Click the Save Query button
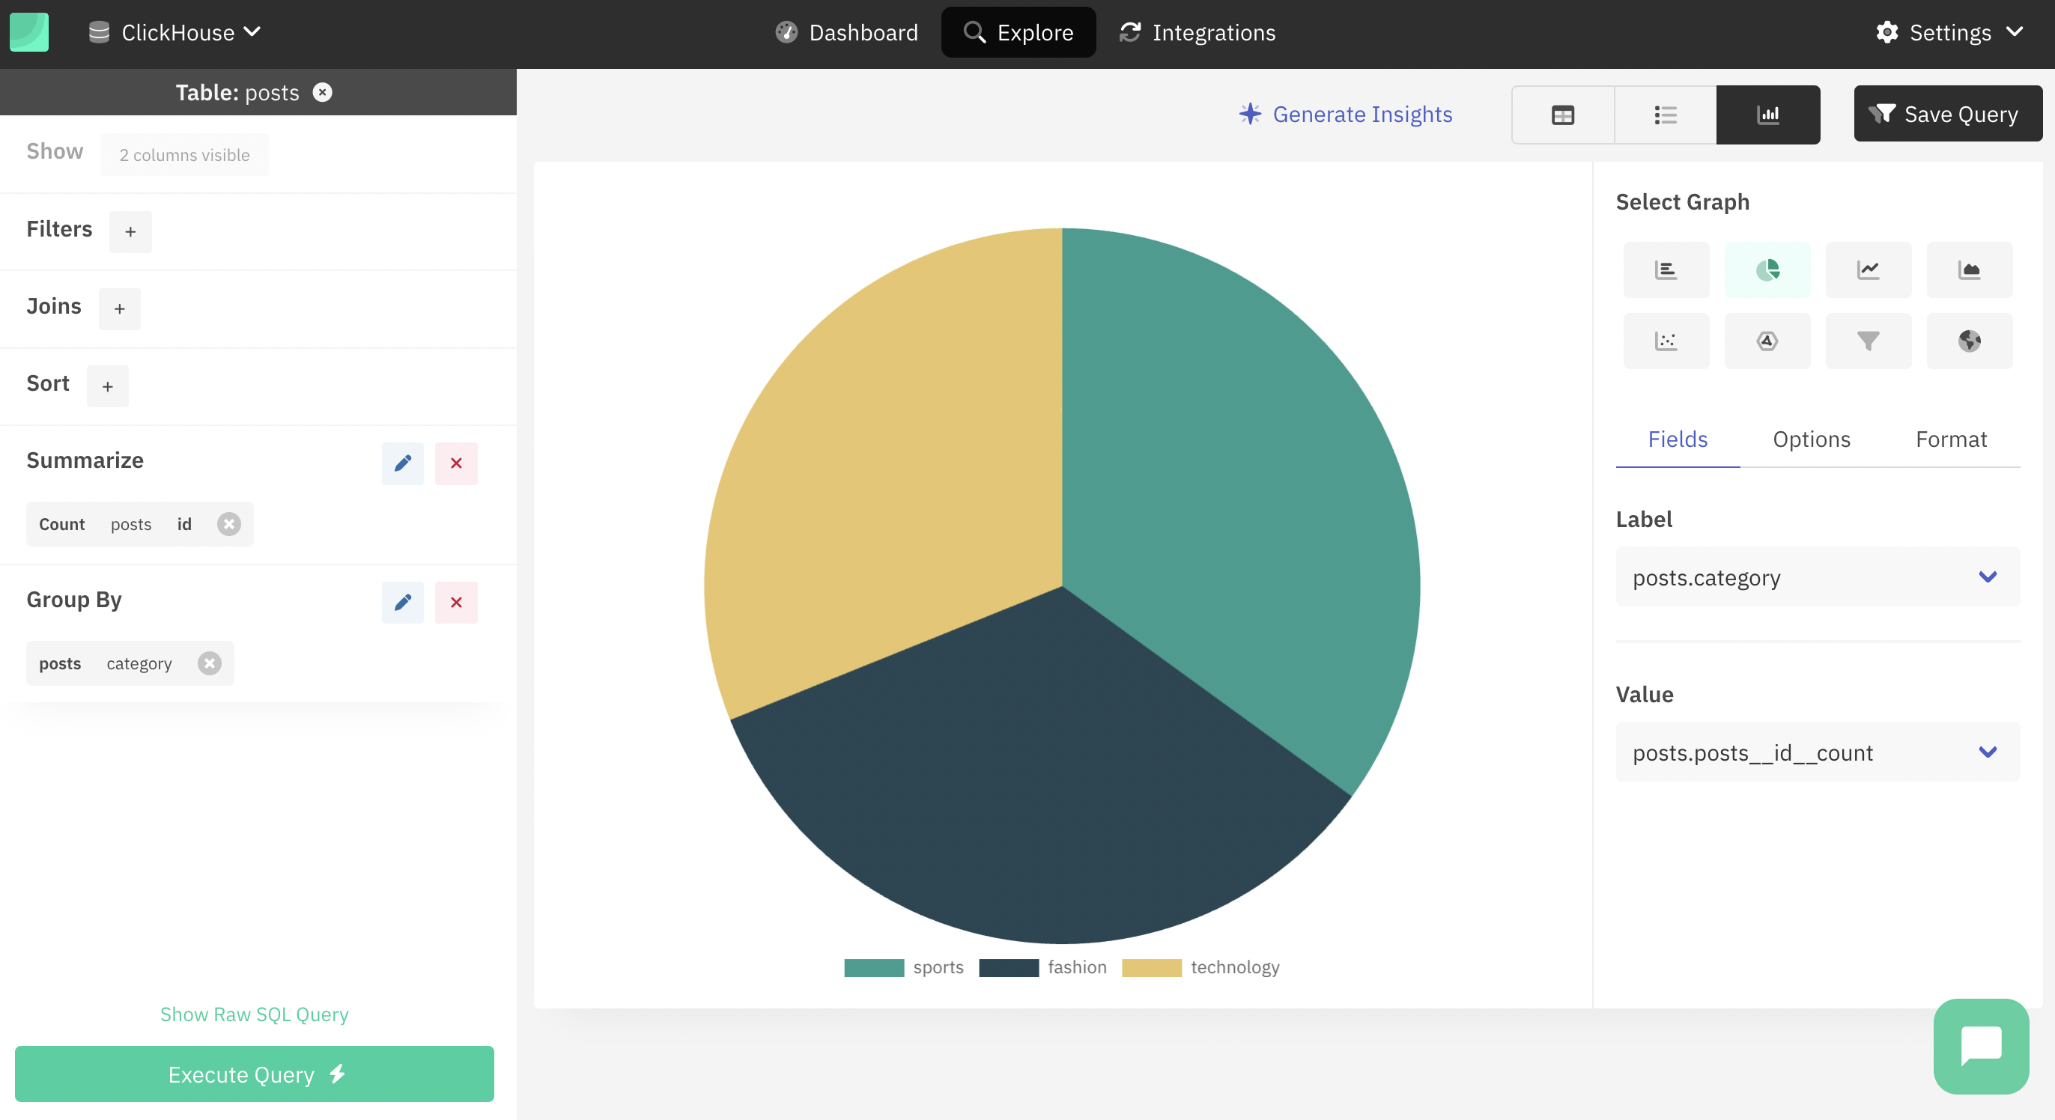The width and height of the screenshot is (2055, 1120). tap(1942, 113)
